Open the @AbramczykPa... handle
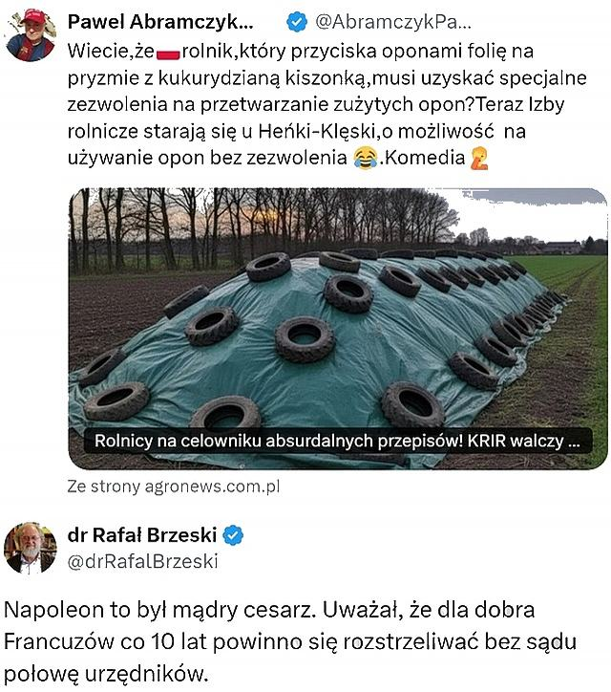611x692 pixels. 393,22
